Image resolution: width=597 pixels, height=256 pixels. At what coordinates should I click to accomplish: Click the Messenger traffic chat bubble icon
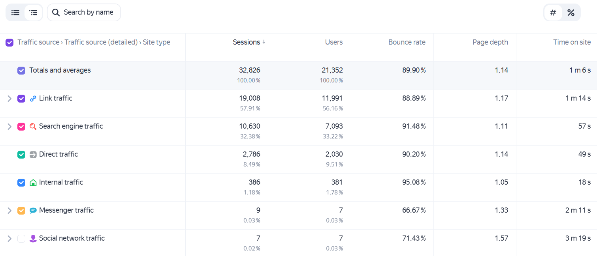[33, 211]
